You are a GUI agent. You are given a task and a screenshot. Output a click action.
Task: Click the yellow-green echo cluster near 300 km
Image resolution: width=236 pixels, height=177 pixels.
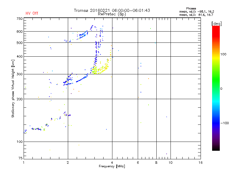(x=100, y=69)
